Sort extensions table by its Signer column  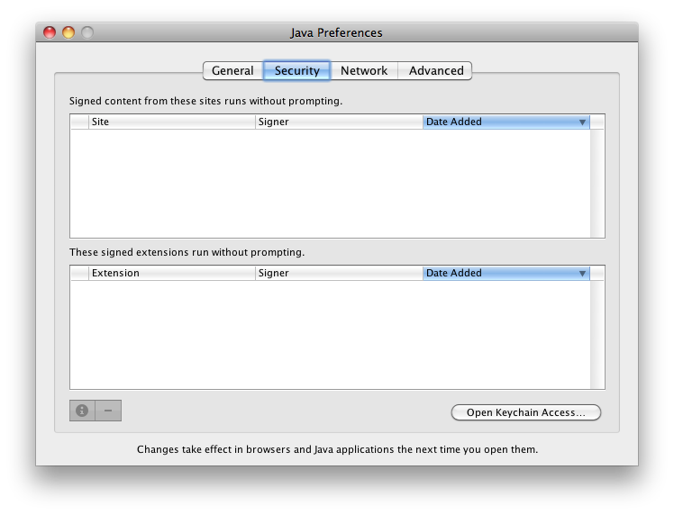pyautogui.click(x=339, y=273)
